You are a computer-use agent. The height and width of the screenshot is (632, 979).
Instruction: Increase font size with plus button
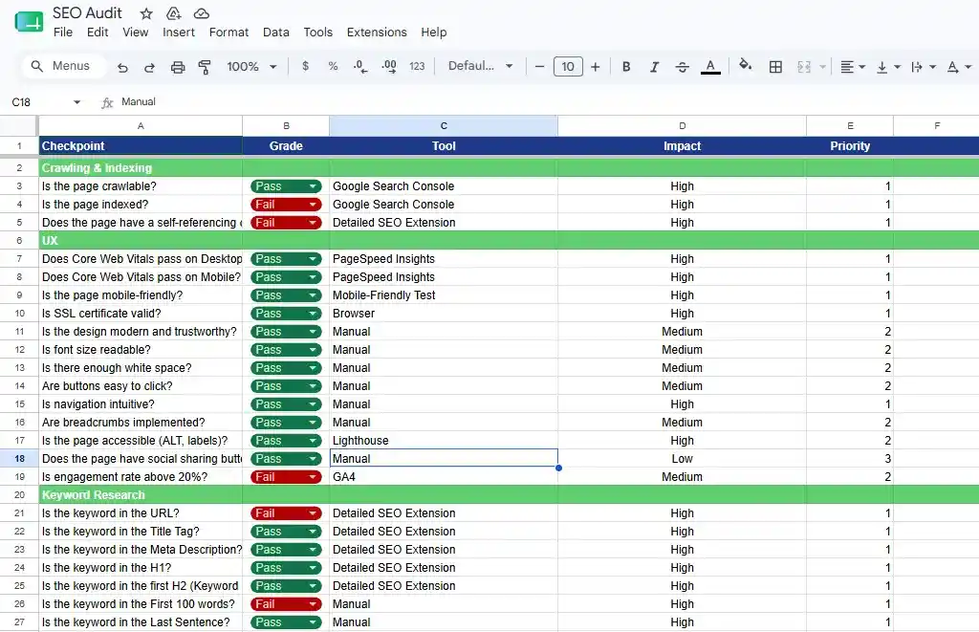coord(595,66)
